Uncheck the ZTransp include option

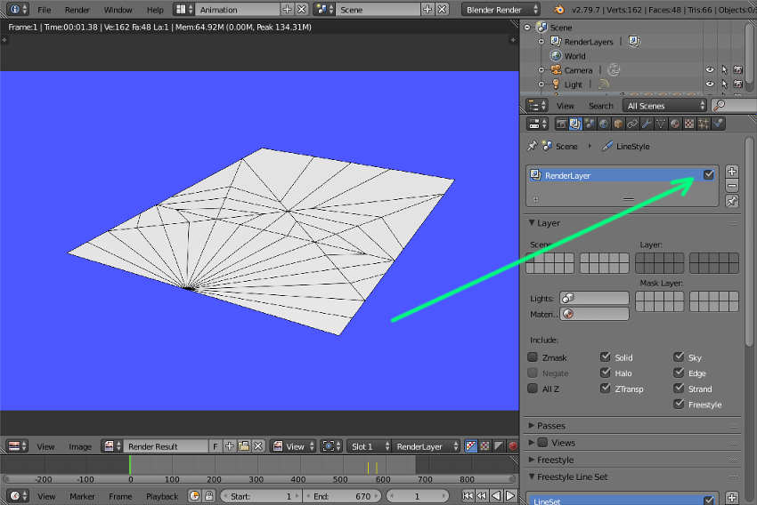tap(606, 389)
